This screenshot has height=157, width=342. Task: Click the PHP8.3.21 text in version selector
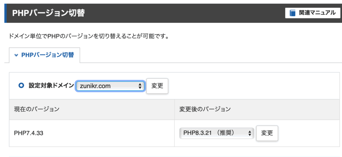tap(198, 133)
